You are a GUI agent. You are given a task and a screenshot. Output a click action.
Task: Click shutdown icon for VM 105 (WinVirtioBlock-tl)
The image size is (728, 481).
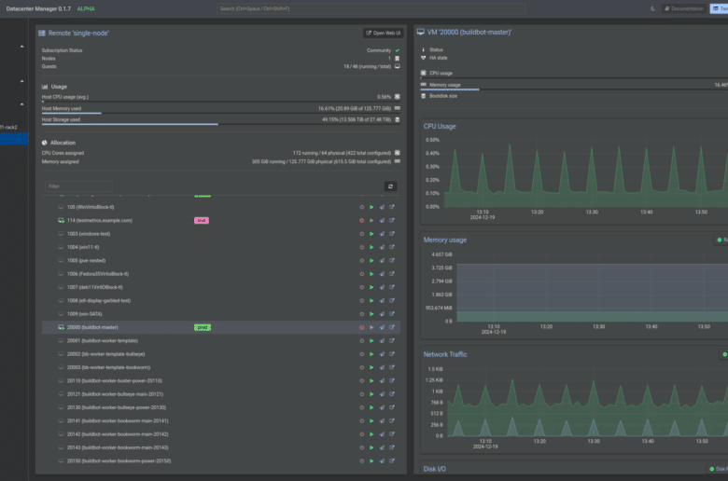[362, 207]
